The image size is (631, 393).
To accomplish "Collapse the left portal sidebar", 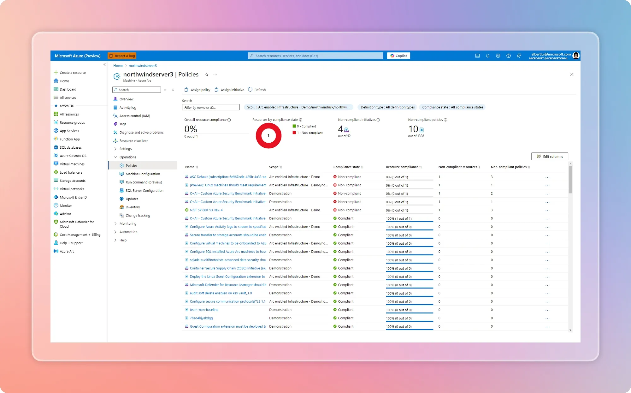I will pyautogui.click(x=104, y=65).
